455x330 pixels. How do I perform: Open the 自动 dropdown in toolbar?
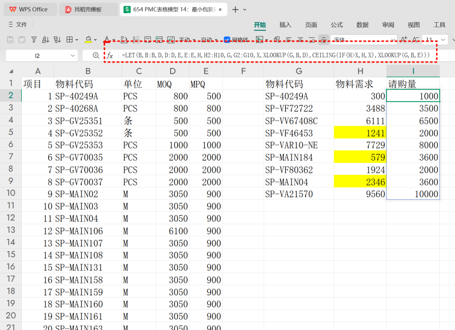[209, 40]
